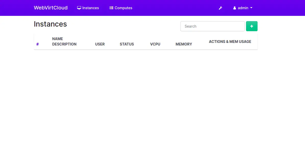This screenshot has height=161, width=305.
Task: Click the green plus add-instance button
Action: tap(252, 26)
